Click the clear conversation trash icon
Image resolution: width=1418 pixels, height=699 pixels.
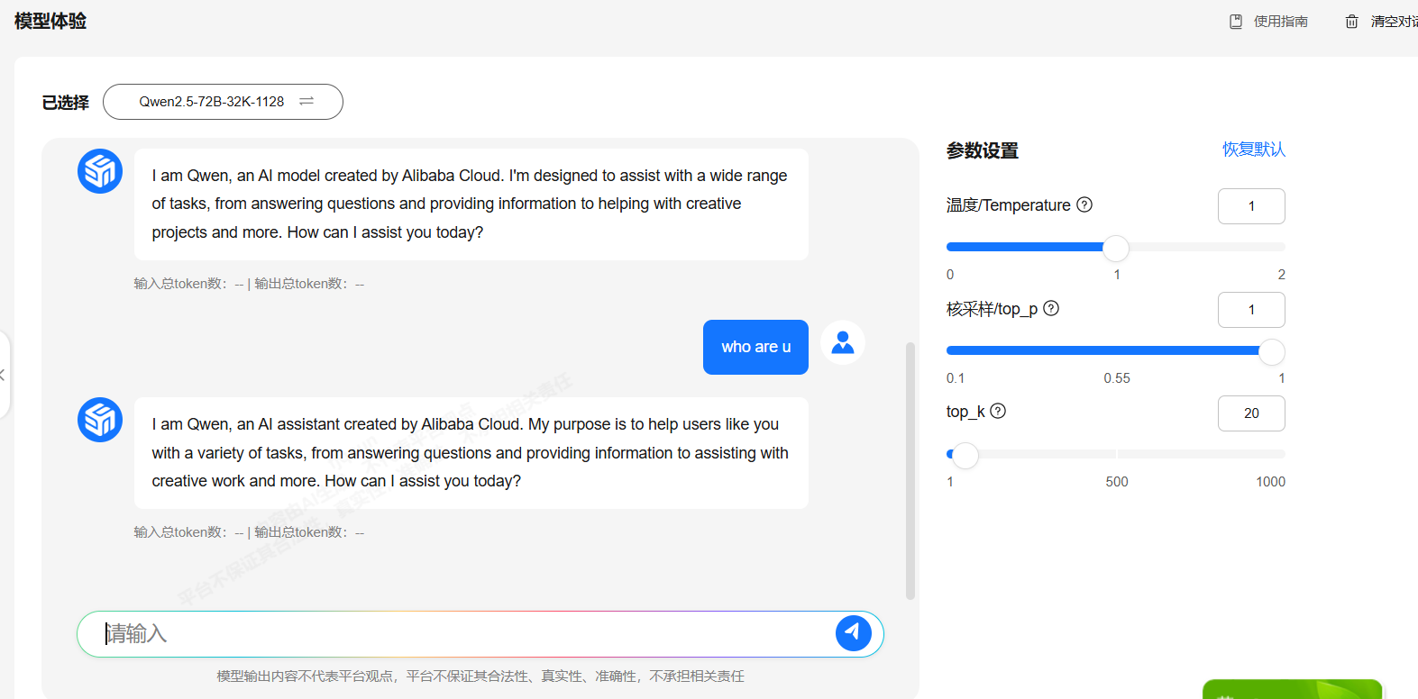tap(1351, 22)
